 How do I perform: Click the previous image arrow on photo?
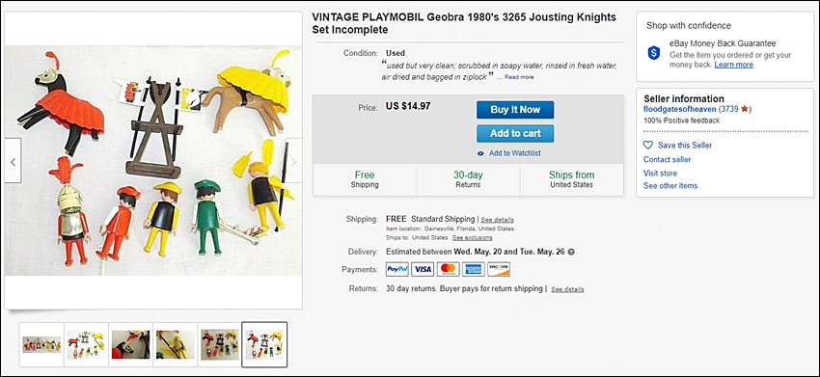coord(14,161)
